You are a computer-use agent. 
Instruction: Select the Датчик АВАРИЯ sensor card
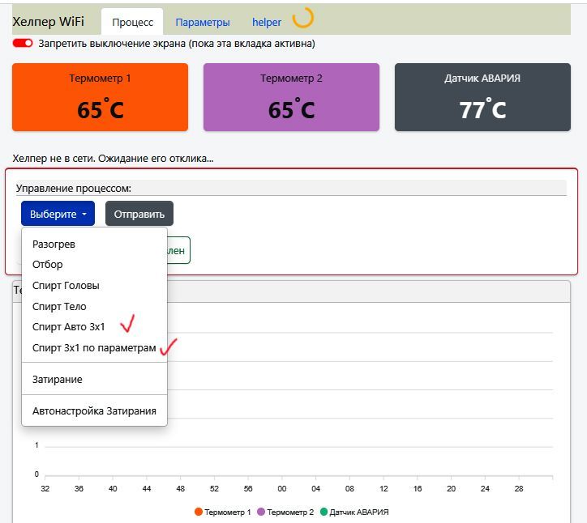(482, 97)
